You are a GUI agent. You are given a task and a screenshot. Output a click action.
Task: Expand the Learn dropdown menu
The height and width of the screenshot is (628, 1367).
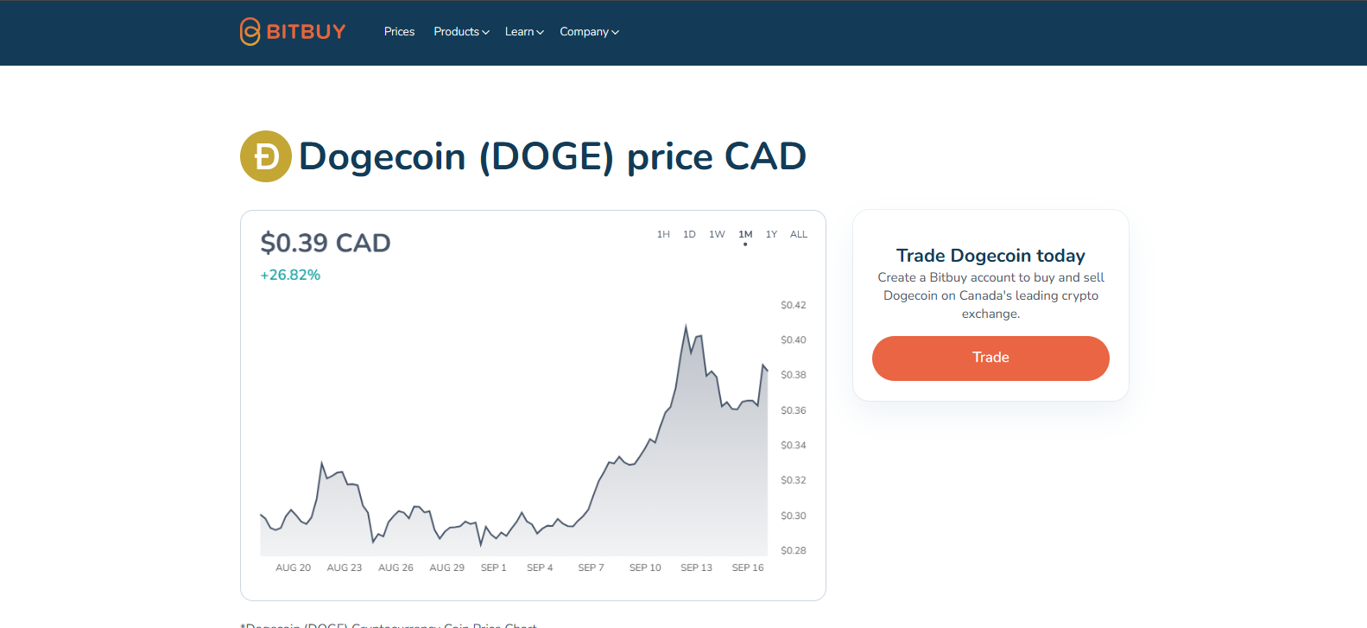(x=524, y=32)
